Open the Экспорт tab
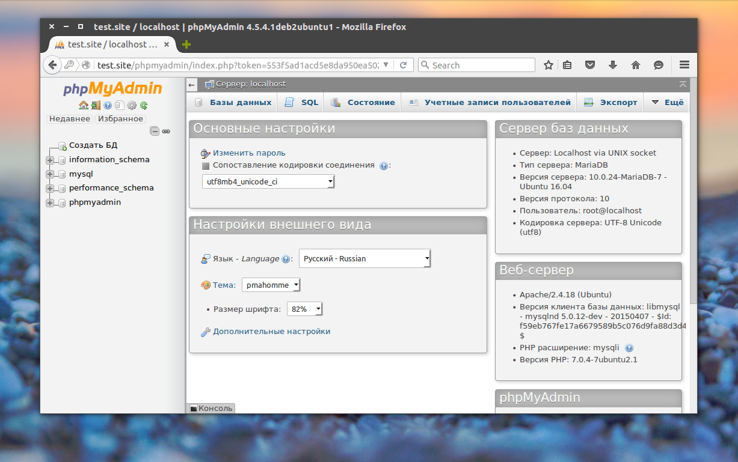The width and height of the screenshot is (738, 462). [x=610, y=102]
